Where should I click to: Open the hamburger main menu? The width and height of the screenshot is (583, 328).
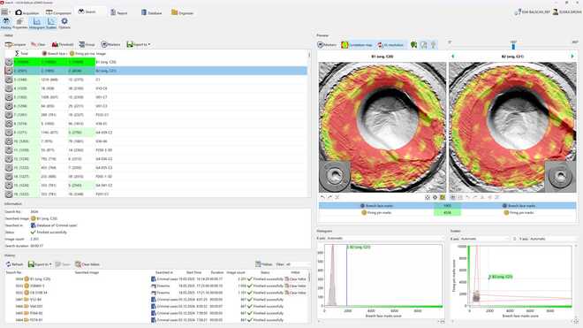(x=4, y=12)
